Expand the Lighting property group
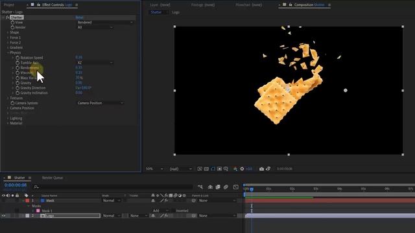415x233 pixels. [x=8, y=118]
